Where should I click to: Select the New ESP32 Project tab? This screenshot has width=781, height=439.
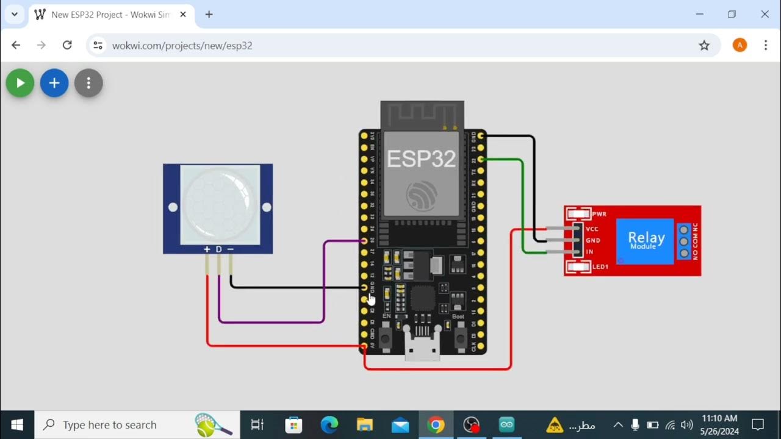(x=110, y=15)
